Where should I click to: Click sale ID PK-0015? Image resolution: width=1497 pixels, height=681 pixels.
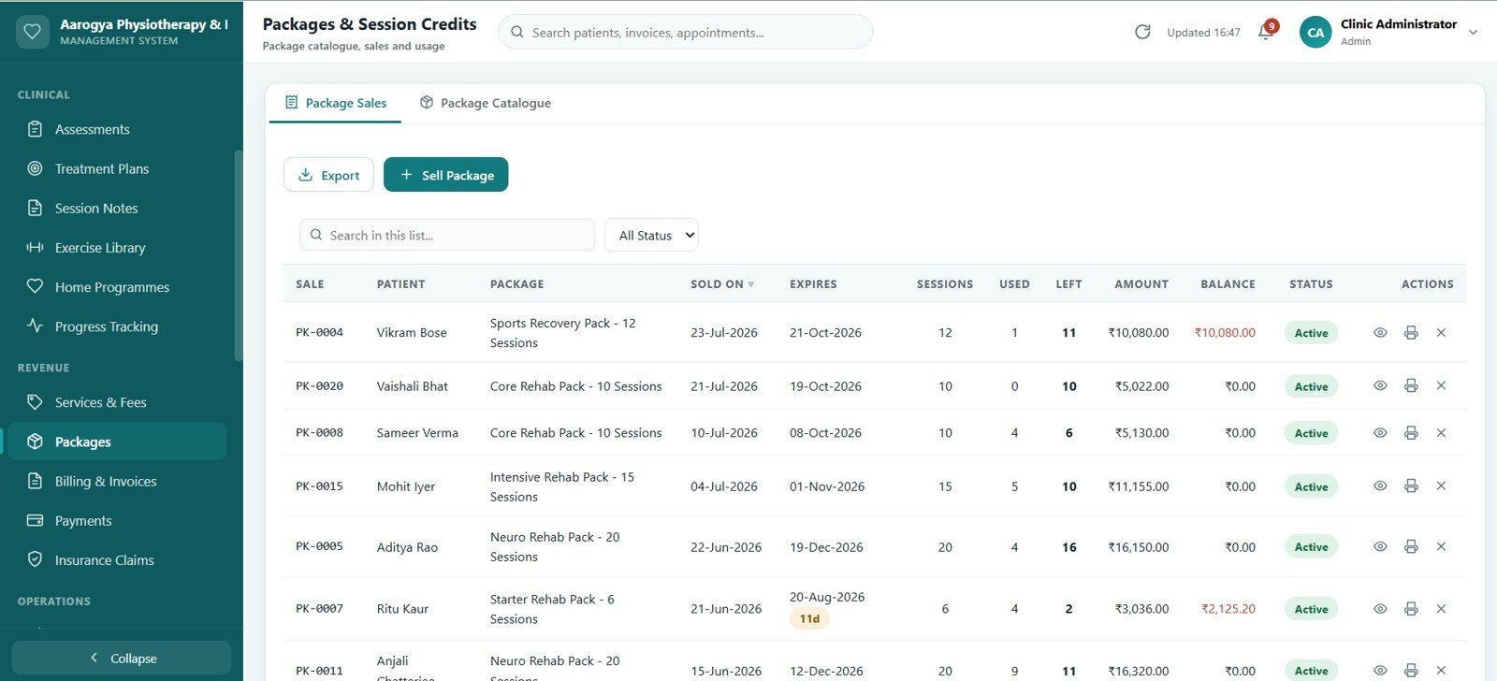(319, 486)
